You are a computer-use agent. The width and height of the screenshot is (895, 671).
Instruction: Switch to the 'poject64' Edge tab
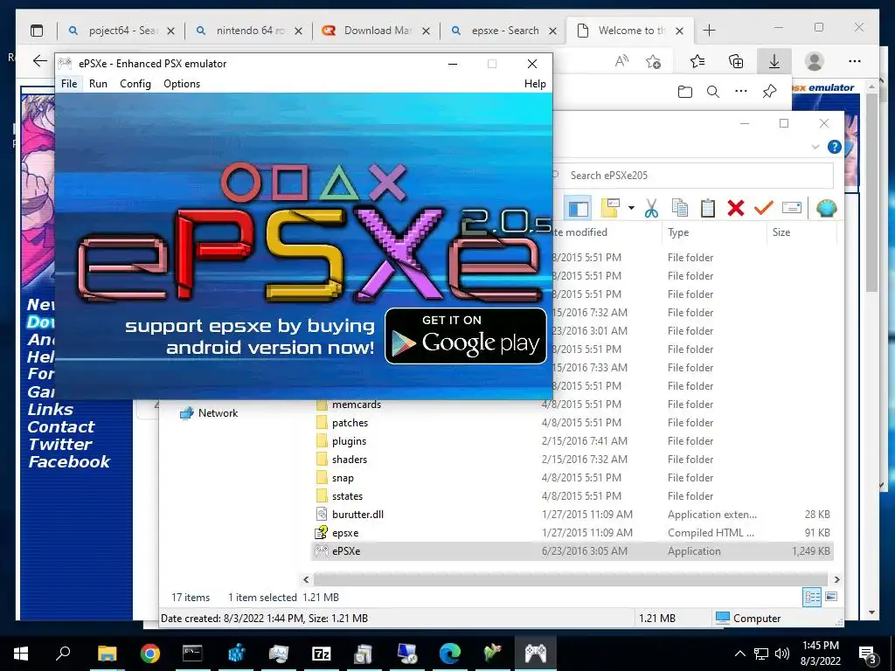click(x=121, y=31)
